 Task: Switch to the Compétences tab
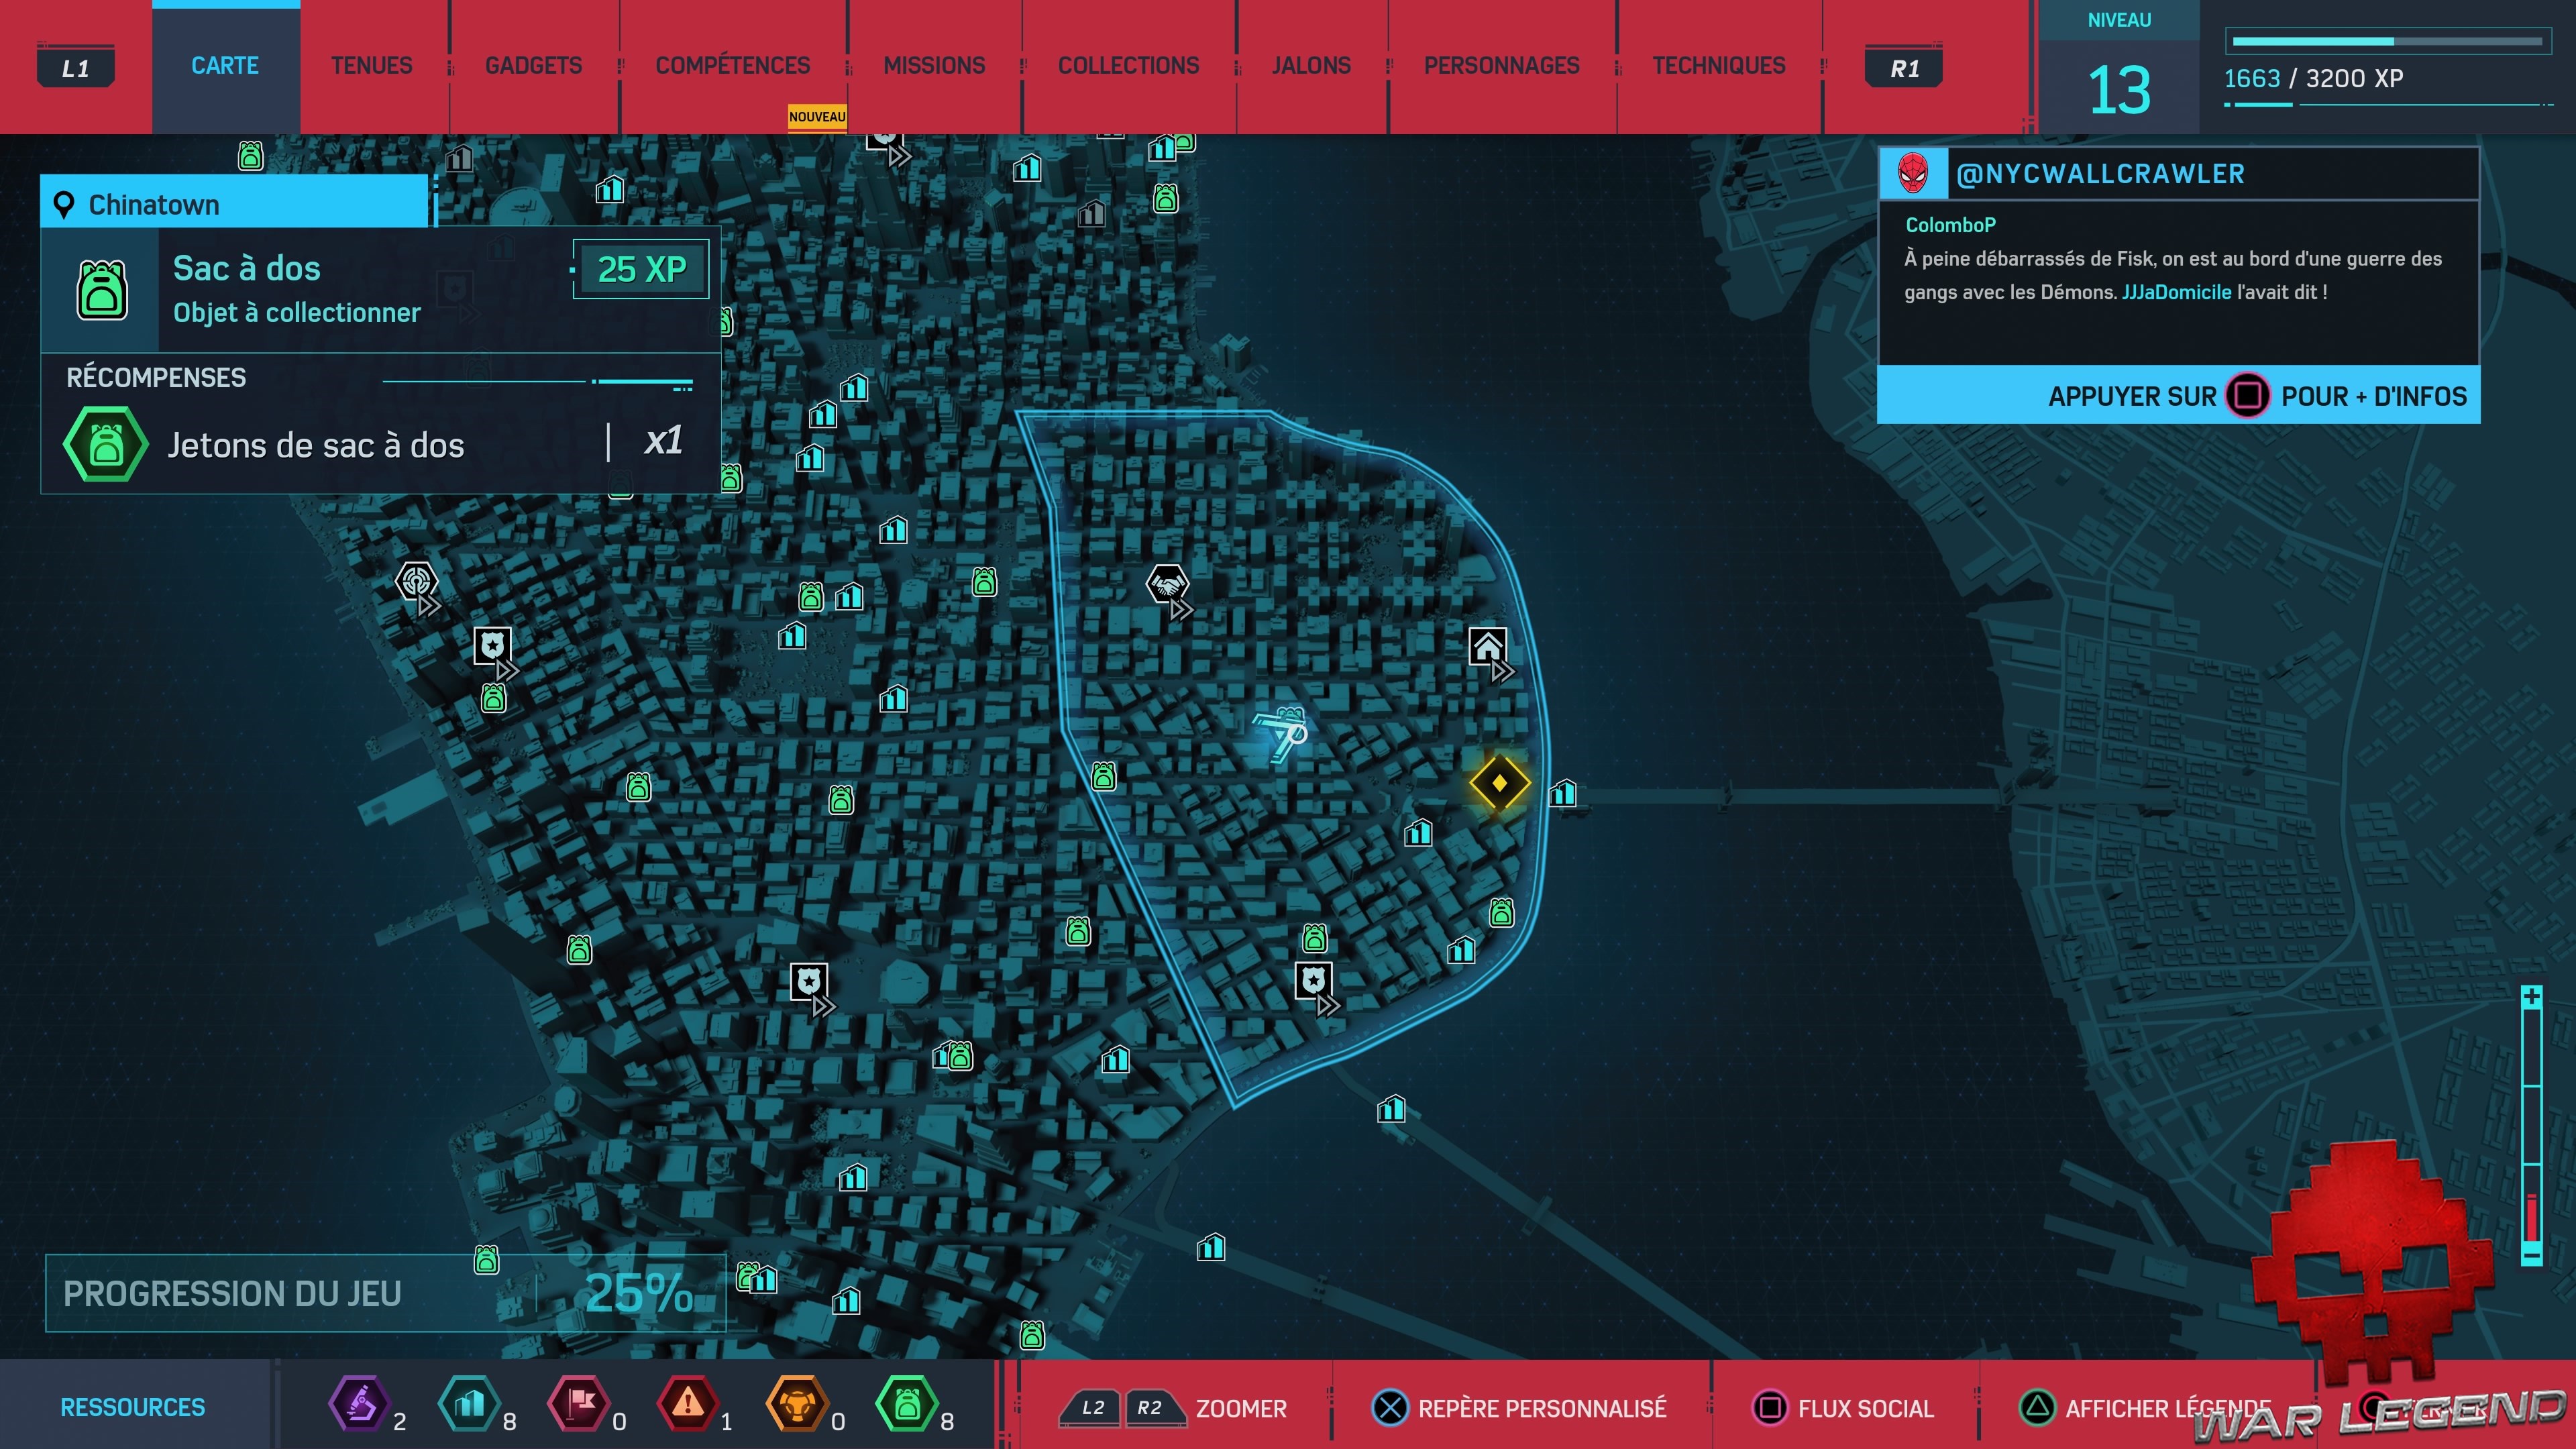pos(732,66)
